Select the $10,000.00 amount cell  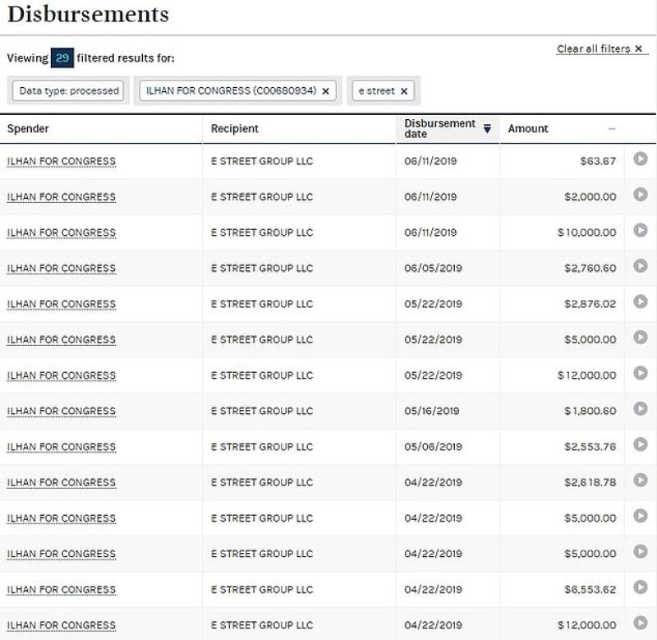point(586,233)
